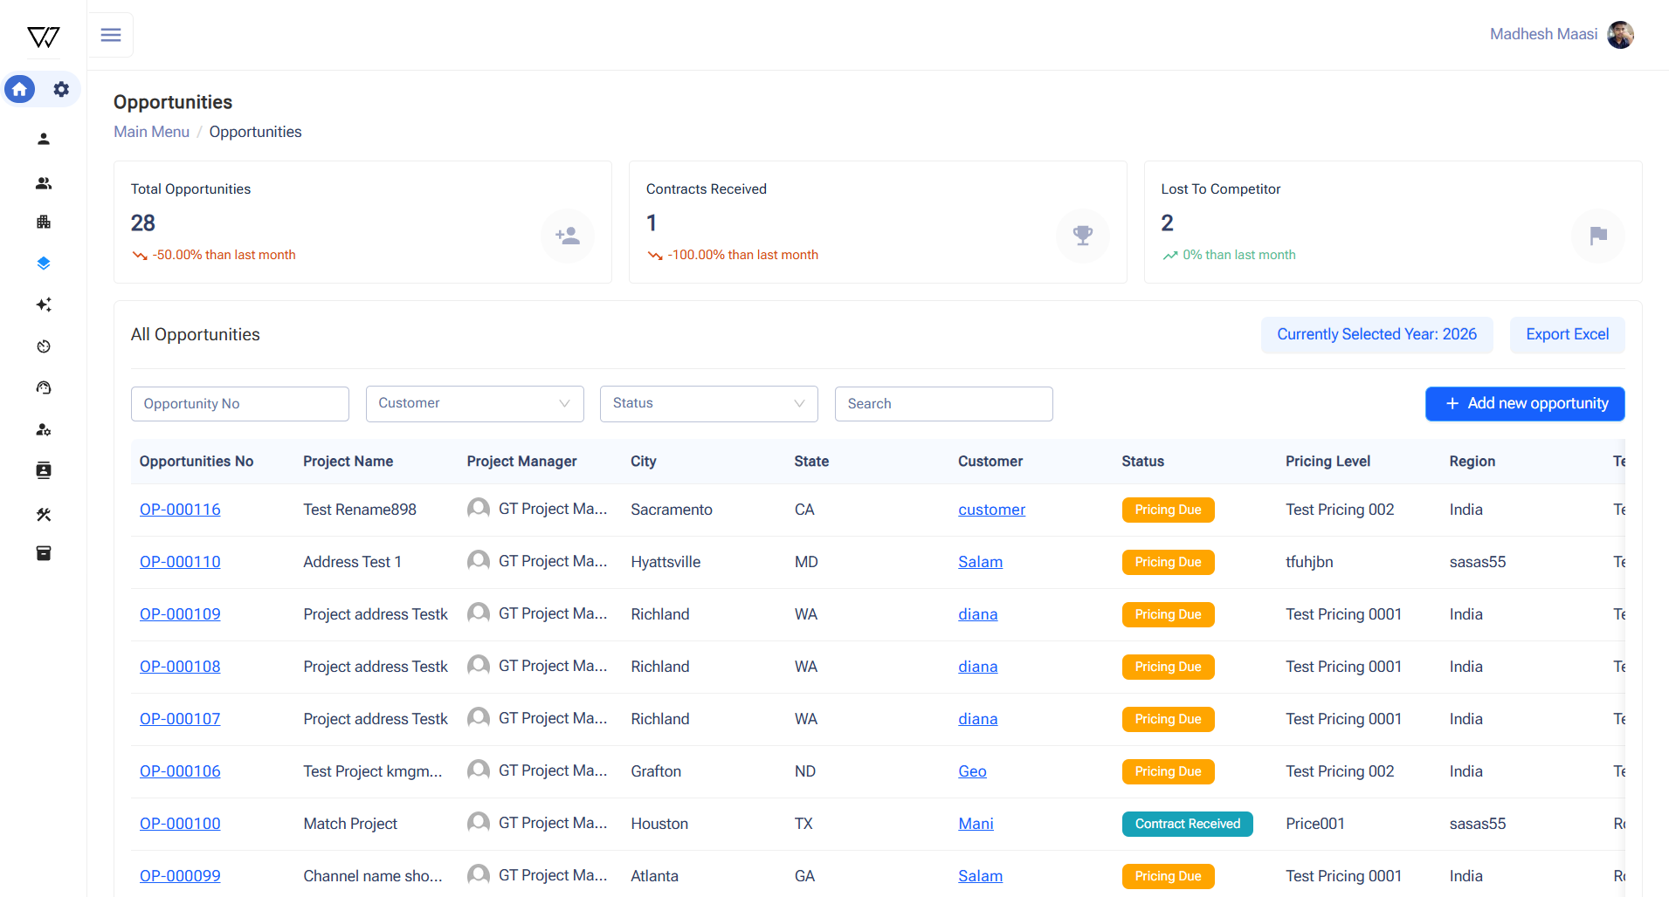Click the Export Excel button
The width and height of the screenshot is (1669, 897).
pyautogui.click(x=1567, y=334)
